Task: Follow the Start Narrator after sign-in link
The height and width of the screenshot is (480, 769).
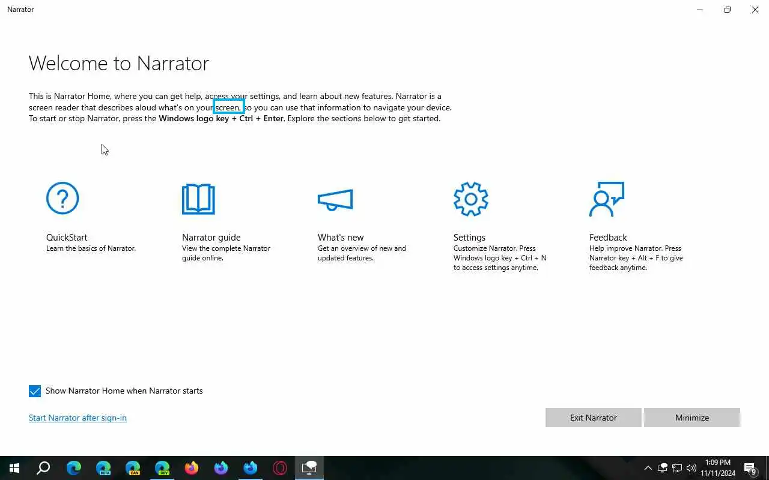Action: 78,418
